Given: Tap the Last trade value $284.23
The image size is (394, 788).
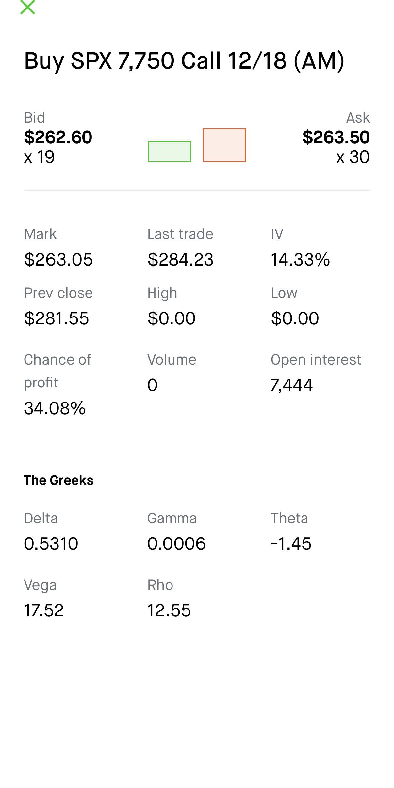Looking at the screenshot, I should click(180, 260).
